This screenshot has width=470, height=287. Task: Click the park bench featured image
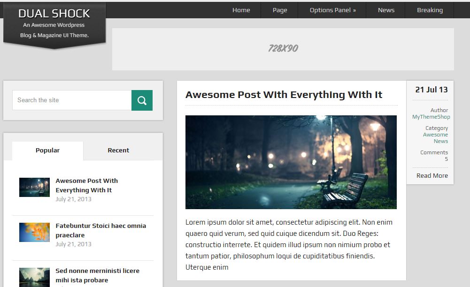291,162
